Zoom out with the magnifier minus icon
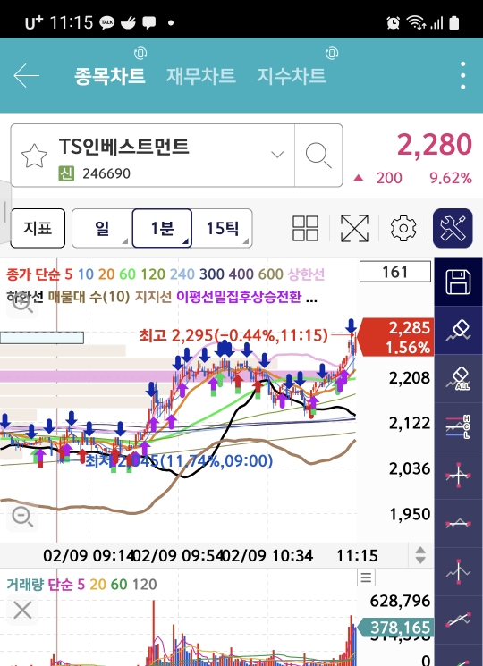The height and width of the screenshot is (666, 483). [22, 517]
